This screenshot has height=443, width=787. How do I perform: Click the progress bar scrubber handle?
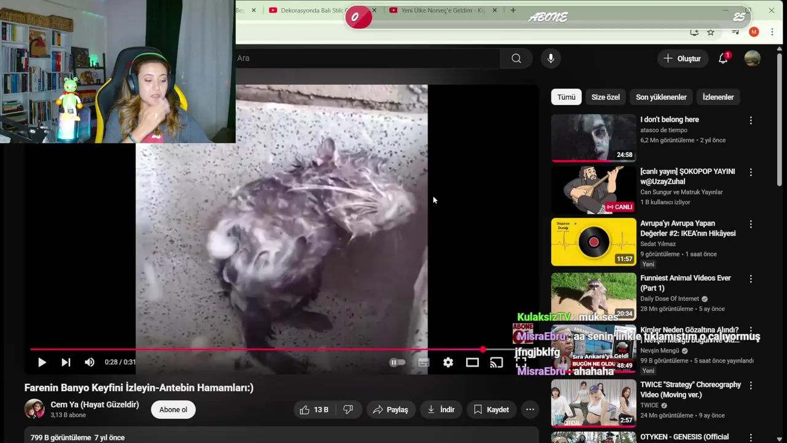[x=483, y=349]
